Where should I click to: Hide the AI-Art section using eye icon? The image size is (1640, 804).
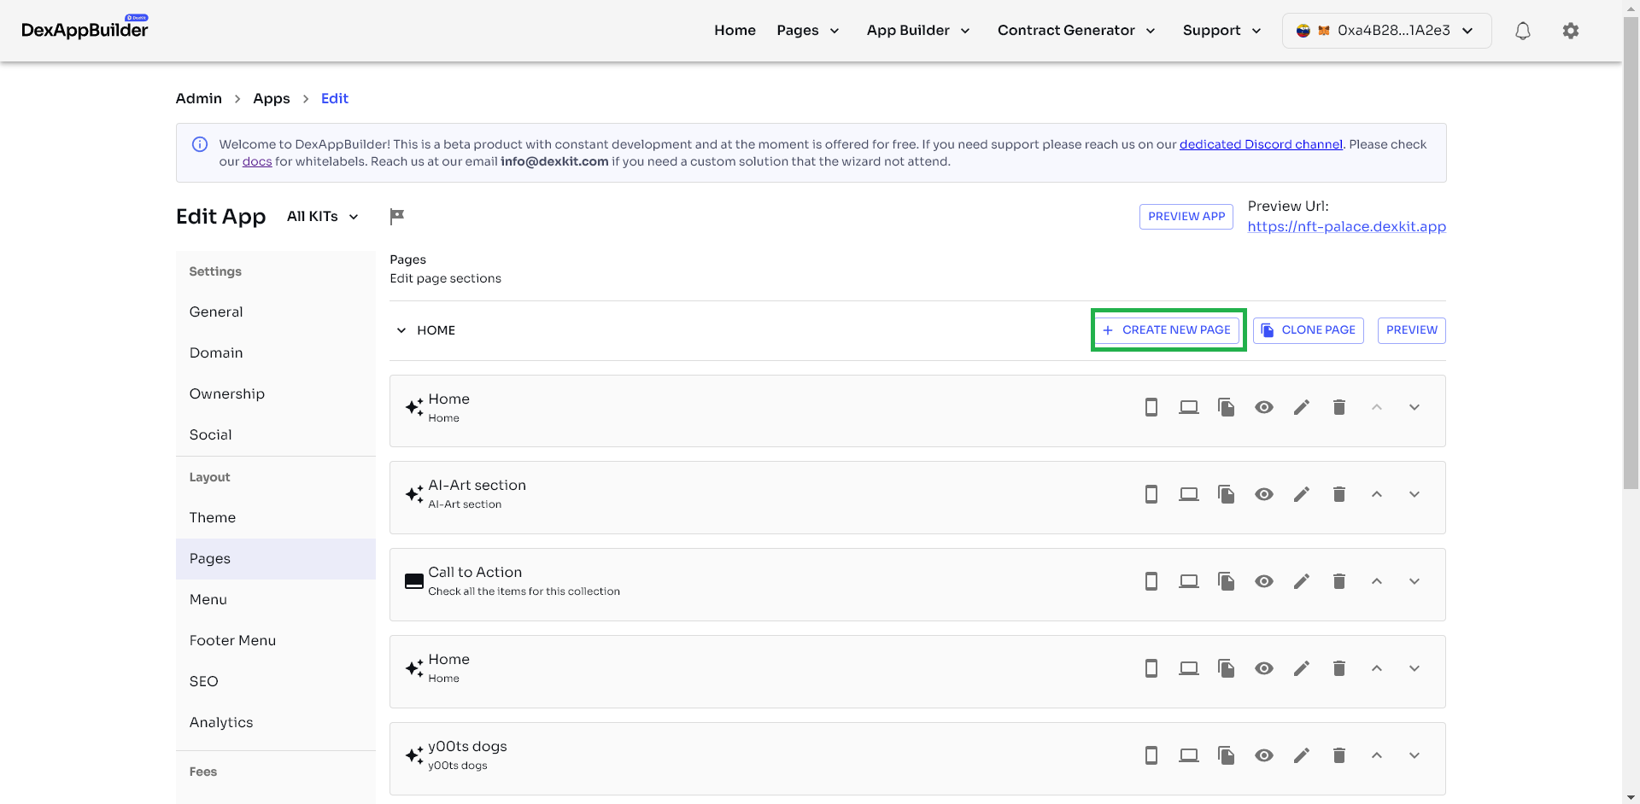(1263, 494)
